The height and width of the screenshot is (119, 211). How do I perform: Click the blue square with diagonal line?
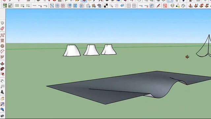point(52,6)
